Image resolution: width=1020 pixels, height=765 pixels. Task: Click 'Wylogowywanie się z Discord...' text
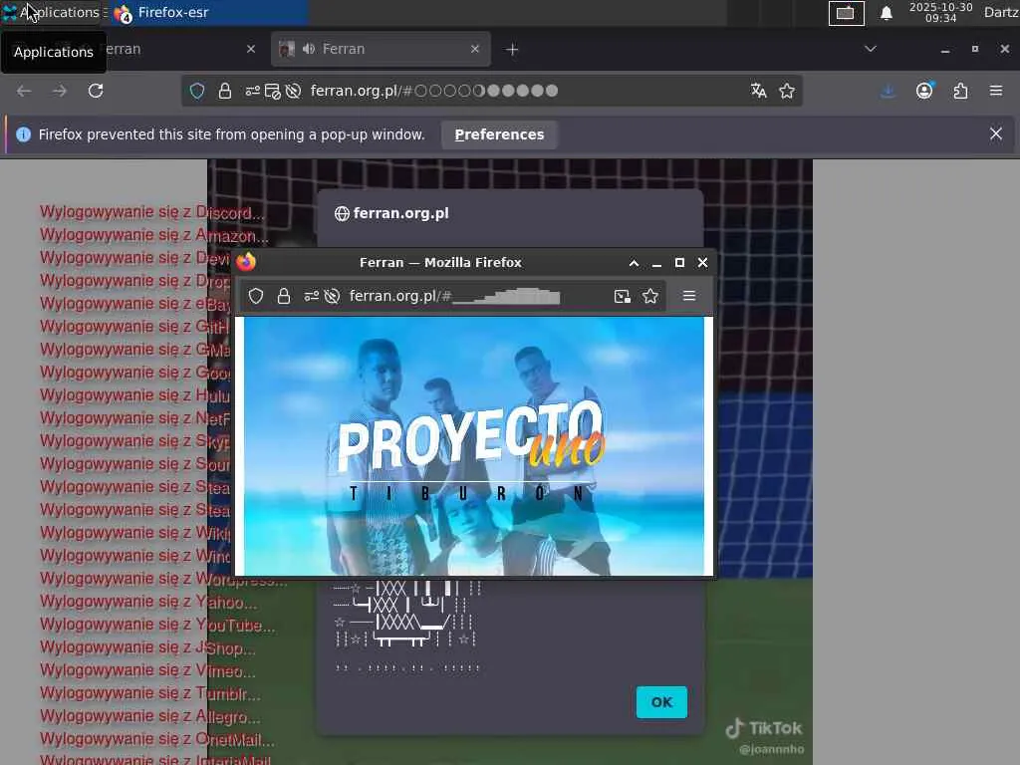[x=151, y=213]
